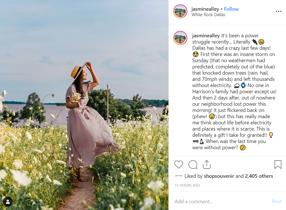
Task: Click jasminealley avatar in the post header
Action: click(x=180, y=12)
